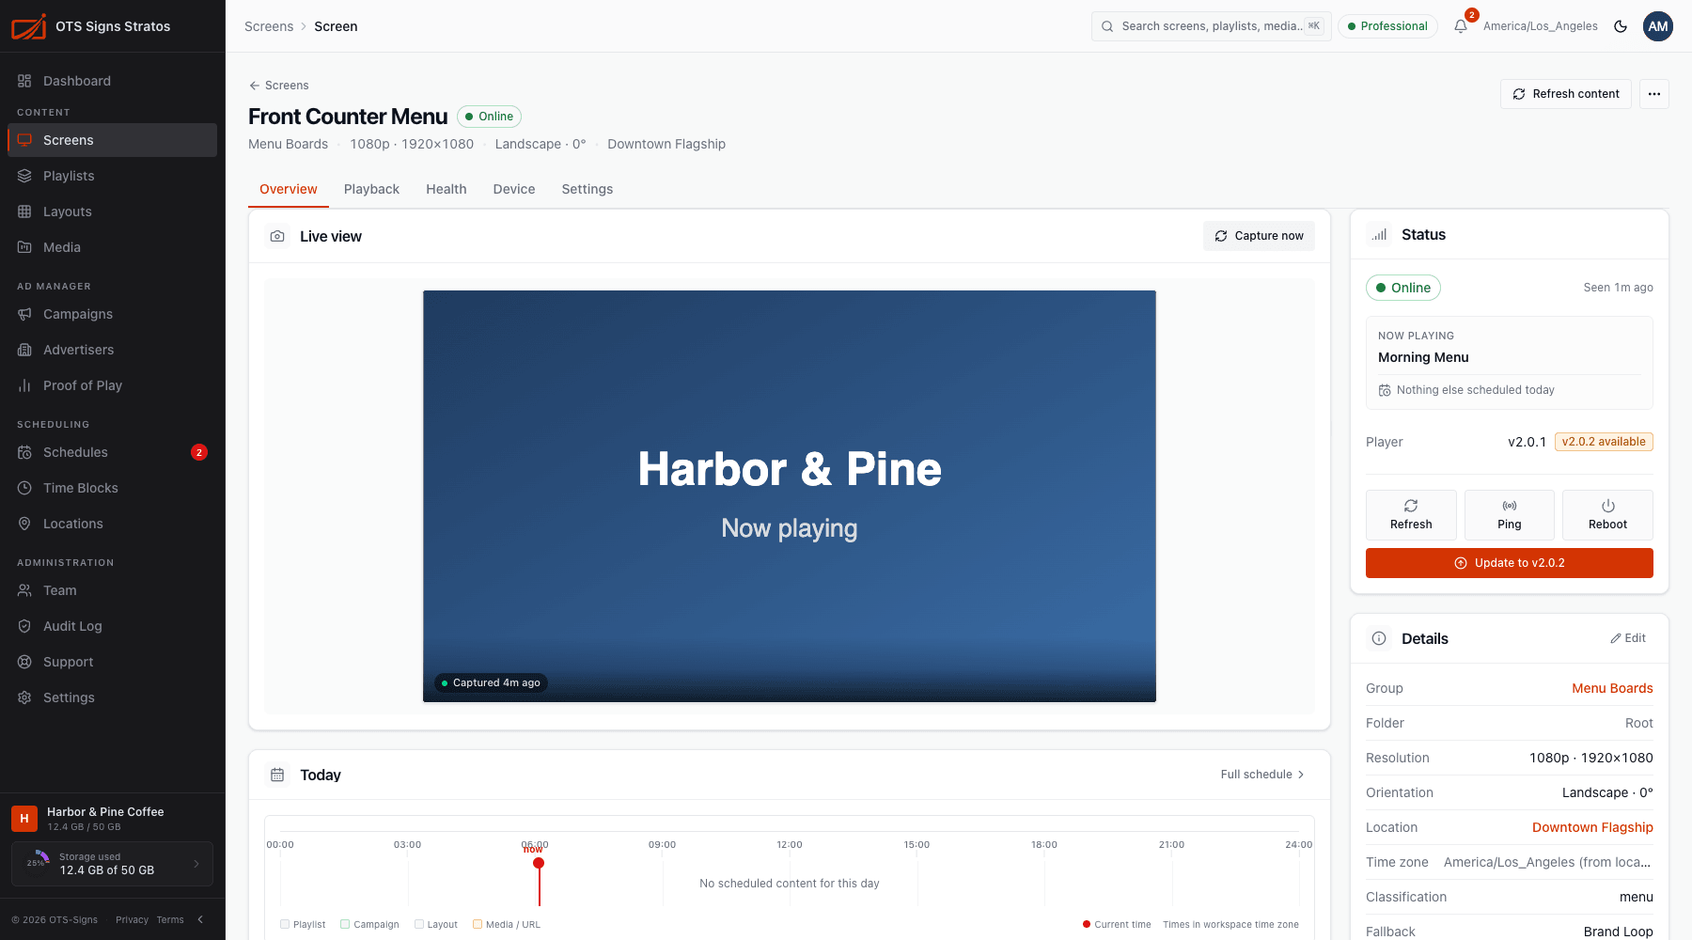Go back to Screens via arrow link
This screenshot has height=940, width=1692.
click(278, 86)
